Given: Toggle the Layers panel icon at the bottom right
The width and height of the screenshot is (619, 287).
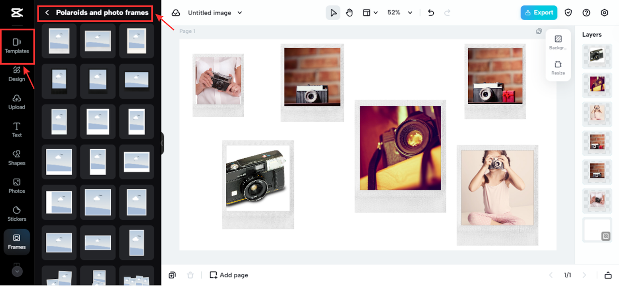Looking at the screenshot, I should [x=608, y=275].
